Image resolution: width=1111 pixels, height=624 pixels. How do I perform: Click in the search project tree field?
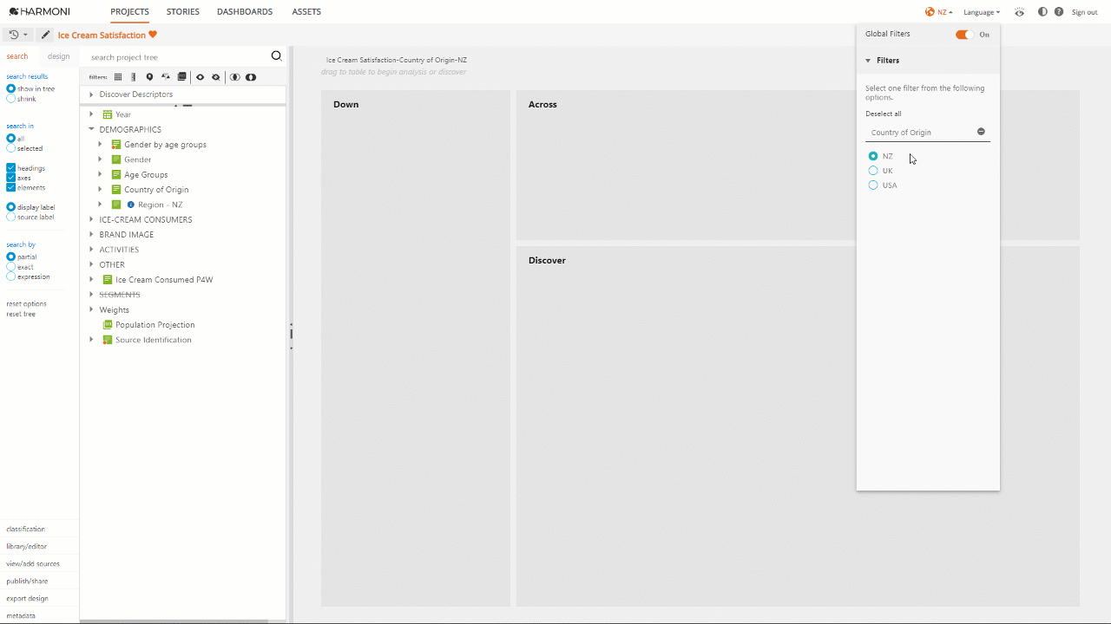pos(174,57)
